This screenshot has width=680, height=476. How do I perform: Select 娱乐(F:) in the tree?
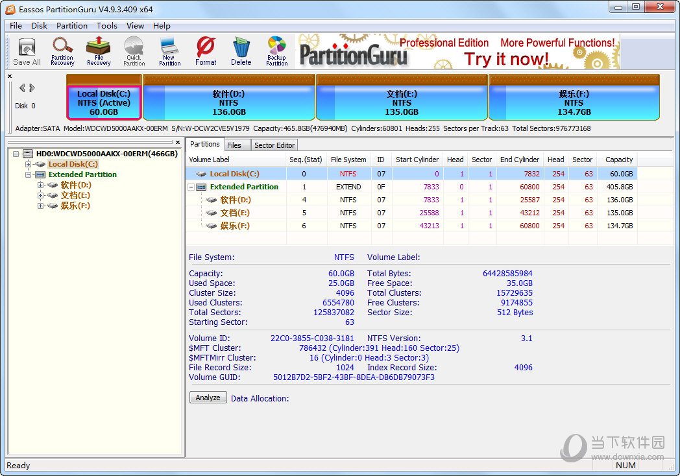coord(75,206)
